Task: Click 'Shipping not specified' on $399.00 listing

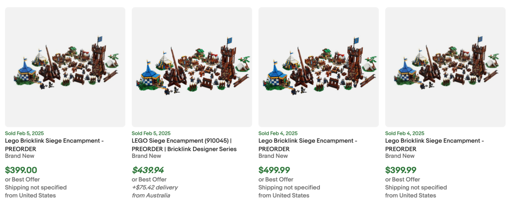Action: point(36,188)
